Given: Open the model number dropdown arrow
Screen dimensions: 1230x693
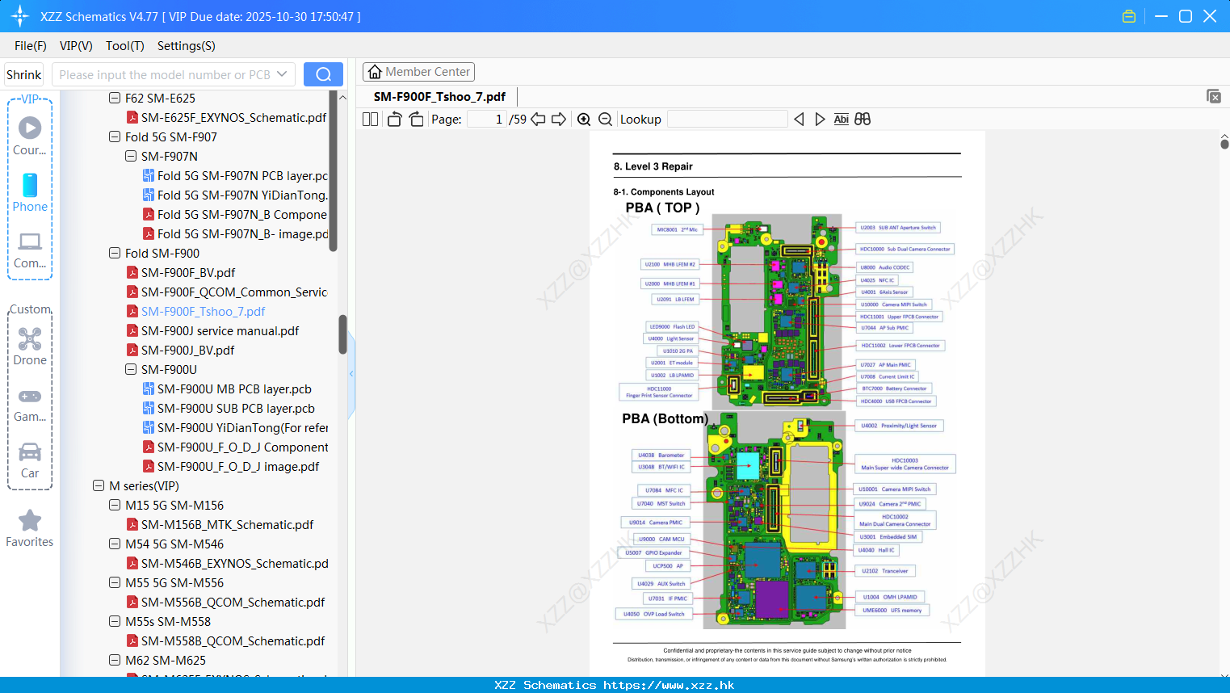Looking at the screenshot, I should coord(282,74).
